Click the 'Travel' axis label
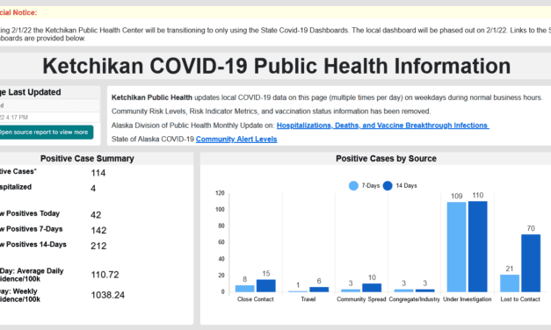 point(308,299)
